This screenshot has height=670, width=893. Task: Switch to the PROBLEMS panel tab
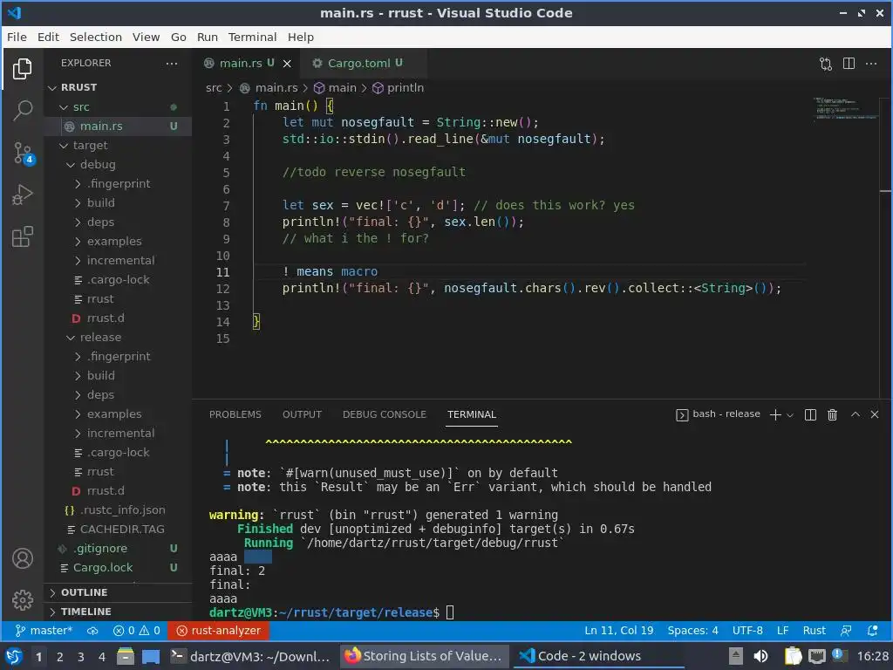pyautogui.click(x=235, y=414)
